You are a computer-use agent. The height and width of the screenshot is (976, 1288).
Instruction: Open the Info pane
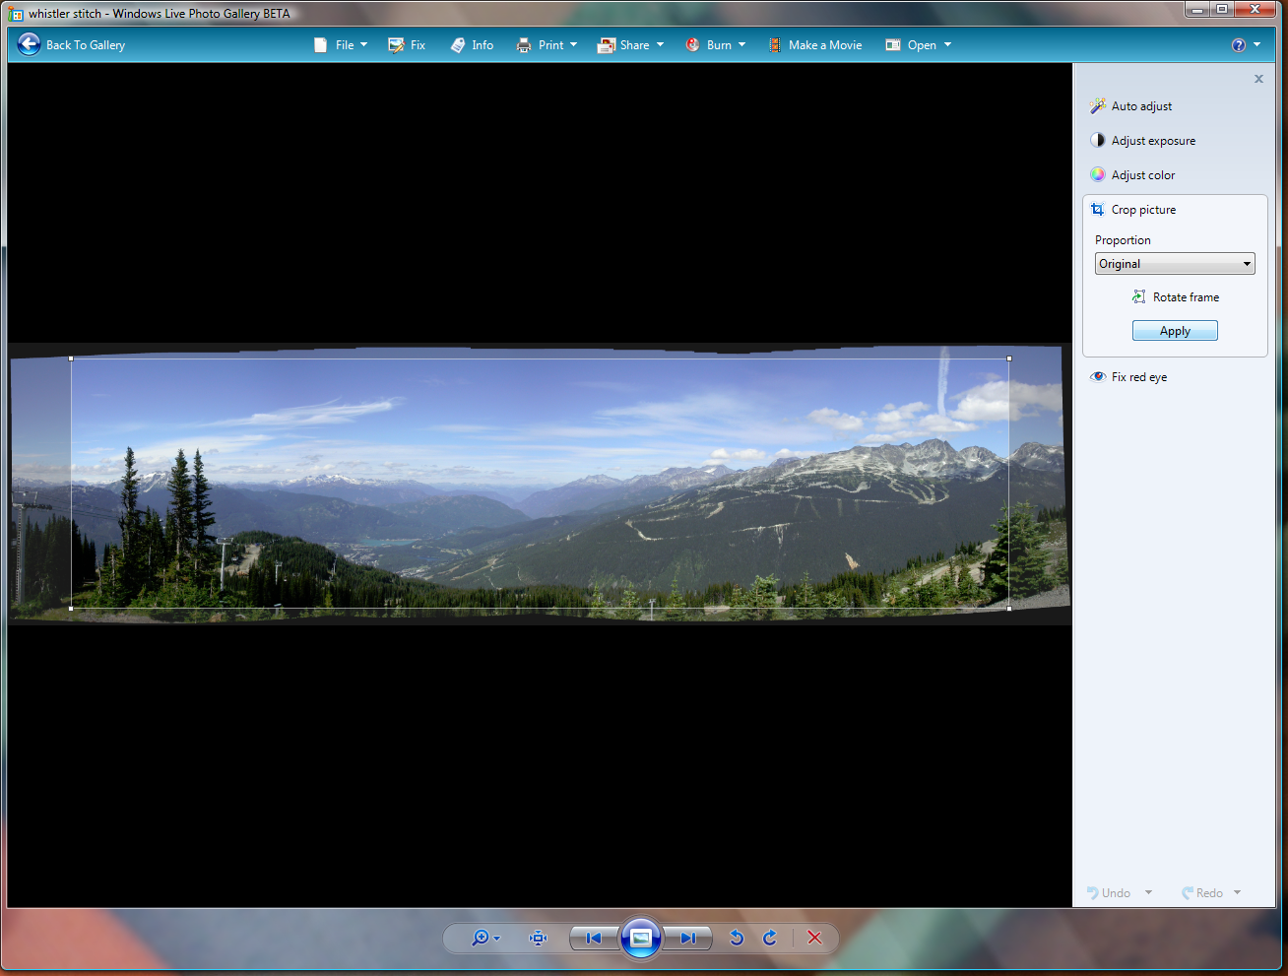click(x=472, y=45)
